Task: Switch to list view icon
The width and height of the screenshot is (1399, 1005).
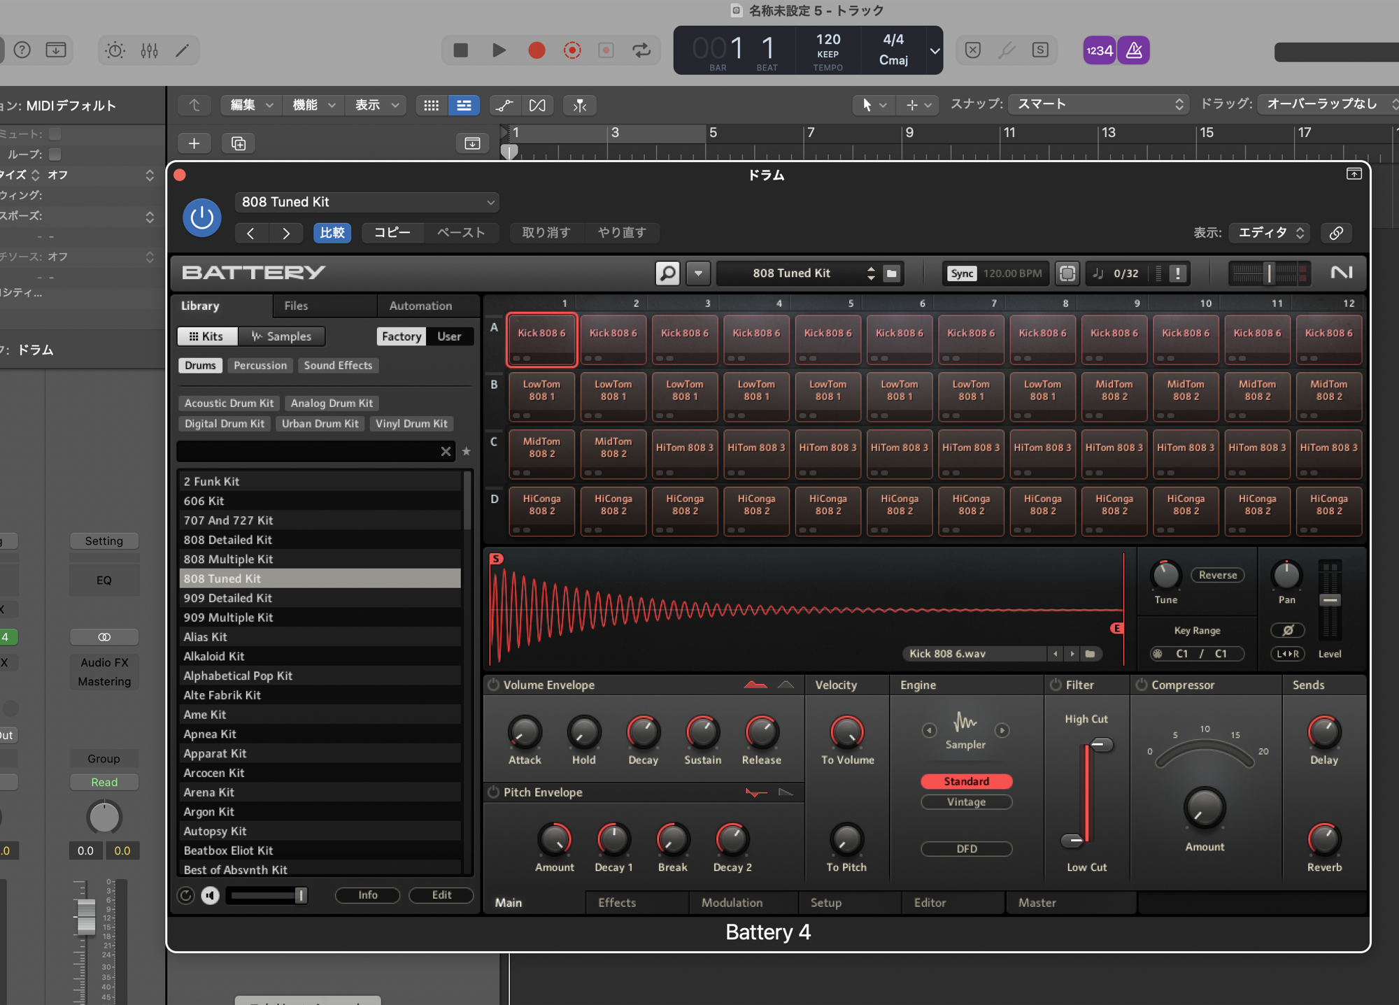Action: (x=464, y=105)
